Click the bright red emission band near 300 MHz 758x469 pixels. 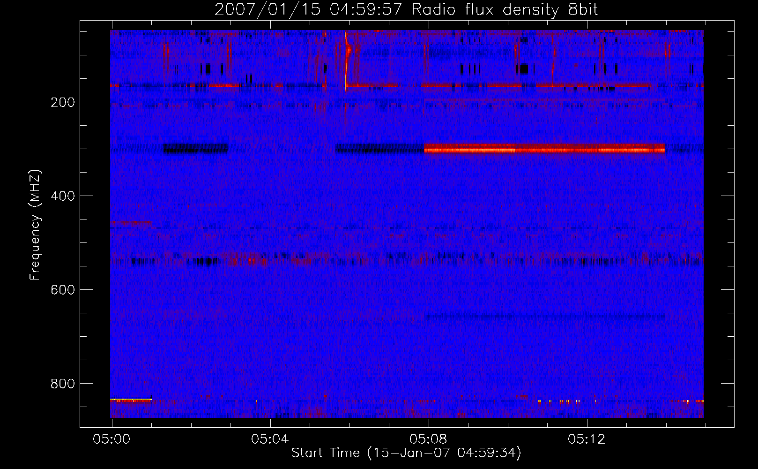click(x=544, y=149)
